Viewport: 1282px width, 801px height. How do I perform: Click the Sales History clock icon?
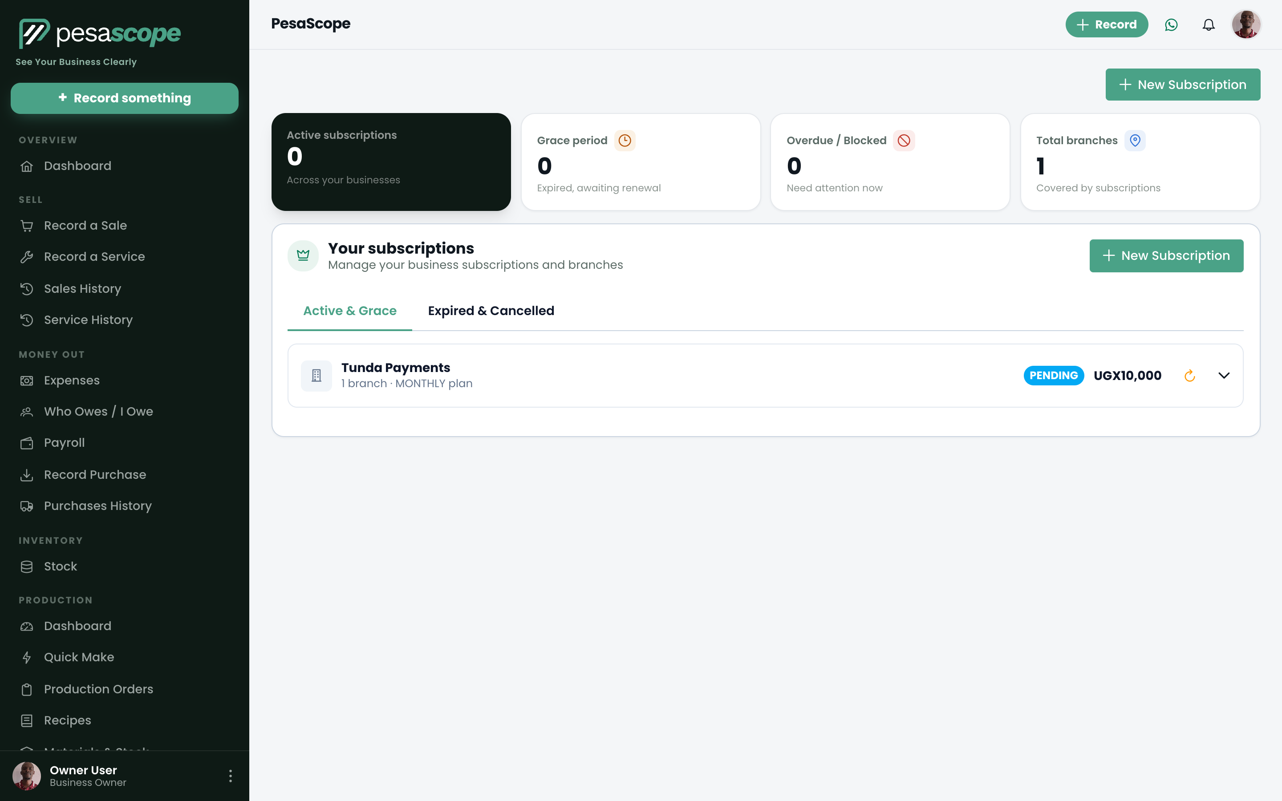click(x=27, y=289)
